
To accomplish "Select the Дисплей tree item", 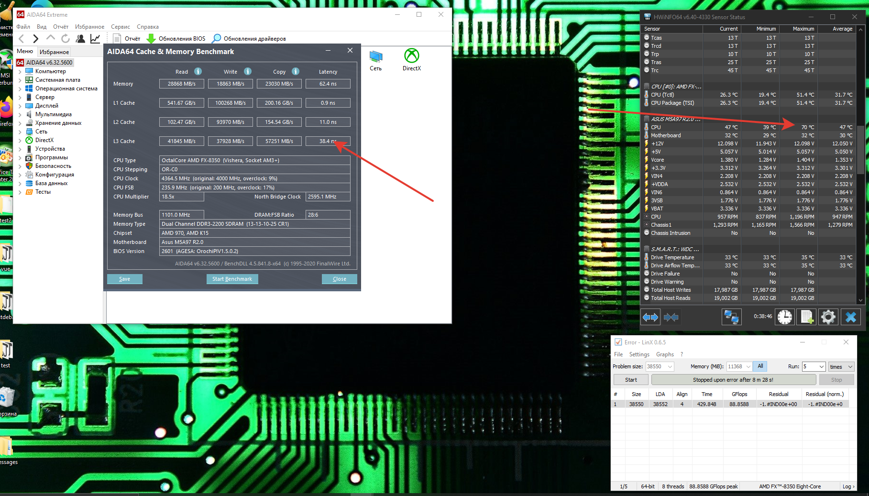I will pyautogui.click(x=47, y=106).
